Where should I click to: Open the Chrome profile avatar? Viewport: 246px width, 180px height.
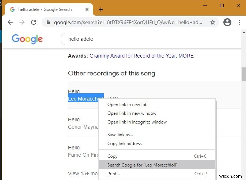click(x=227, y=23)
